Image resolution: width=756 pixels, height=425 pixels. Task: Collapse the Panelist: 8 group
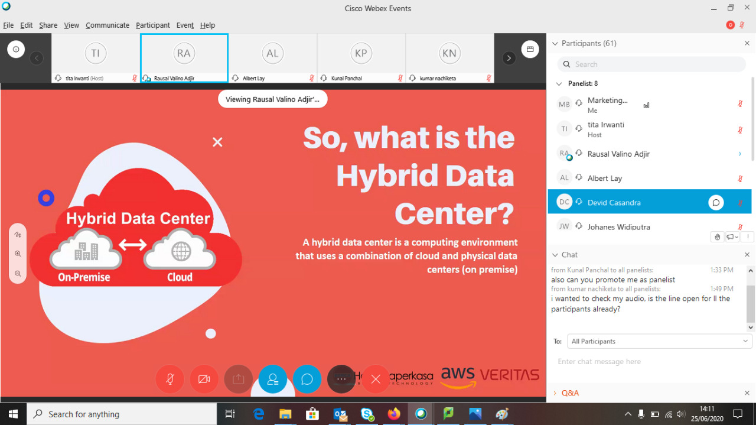[x=559, y=84]
